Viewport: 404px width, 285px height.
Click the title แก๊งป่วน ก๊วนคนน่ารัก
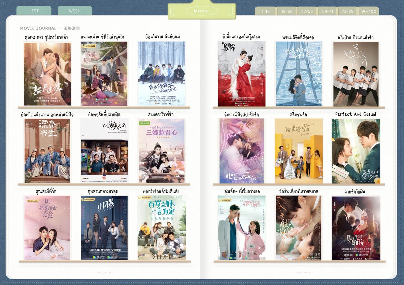(x=356, y=37)
